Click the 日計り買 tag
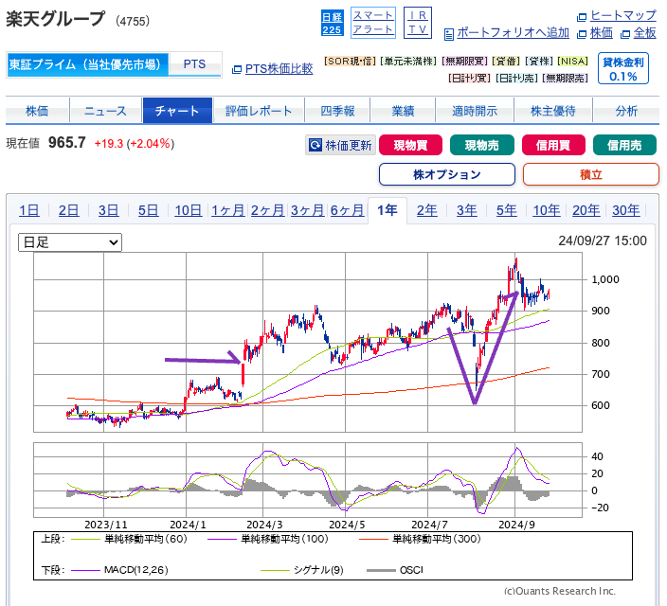Image resolution: width=667 pixels, height=606 pixels. (469, 79)
